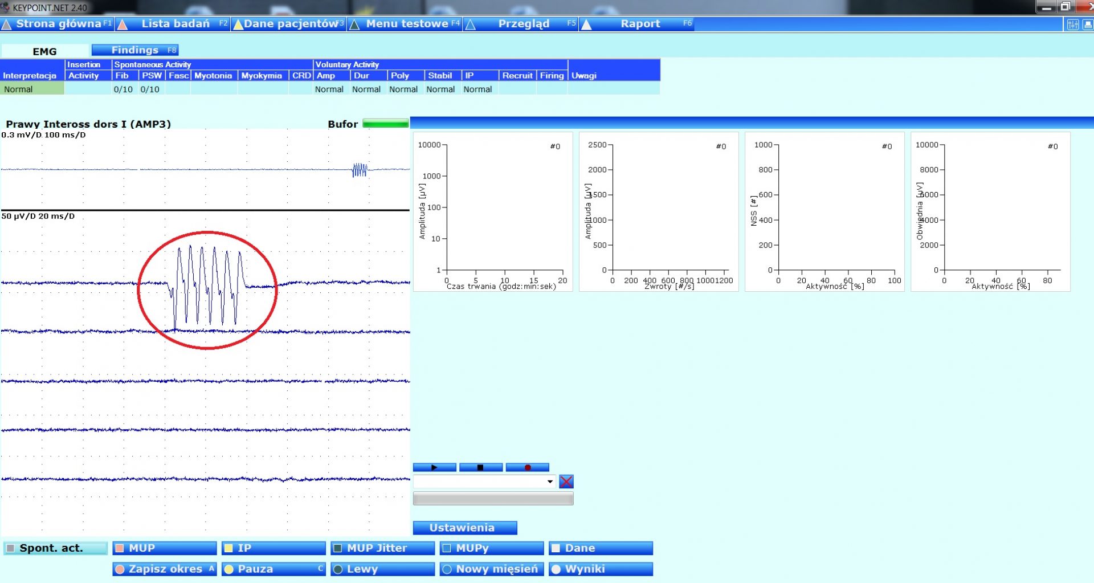Viewport: 1094px width, 583px height.
Task: Click the triangle icon beside Strona główna
Action: point(7,25)
